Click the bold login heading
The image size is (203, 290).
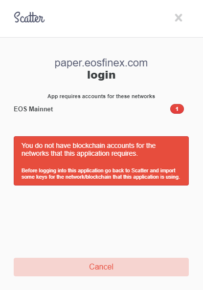[101, 75]
